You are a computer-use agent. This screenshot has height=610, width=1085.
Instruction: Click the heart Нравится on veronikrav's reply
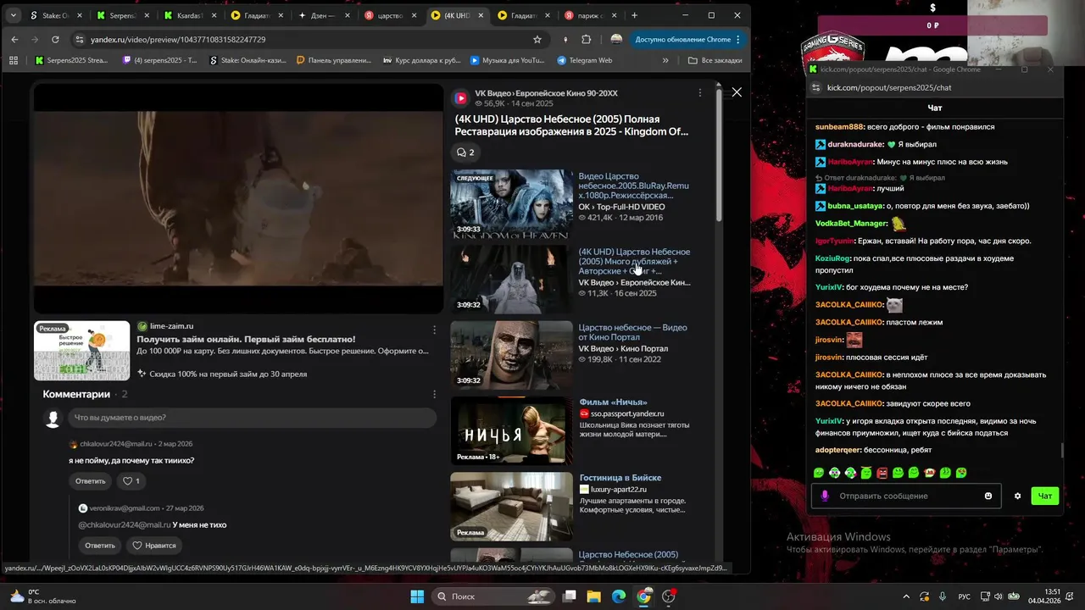point(154,545)
